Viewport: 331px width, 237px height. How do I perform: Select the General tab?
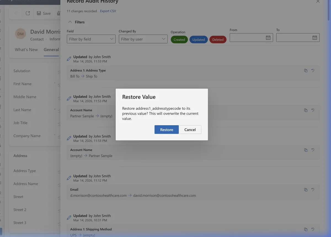coord(51,49)
